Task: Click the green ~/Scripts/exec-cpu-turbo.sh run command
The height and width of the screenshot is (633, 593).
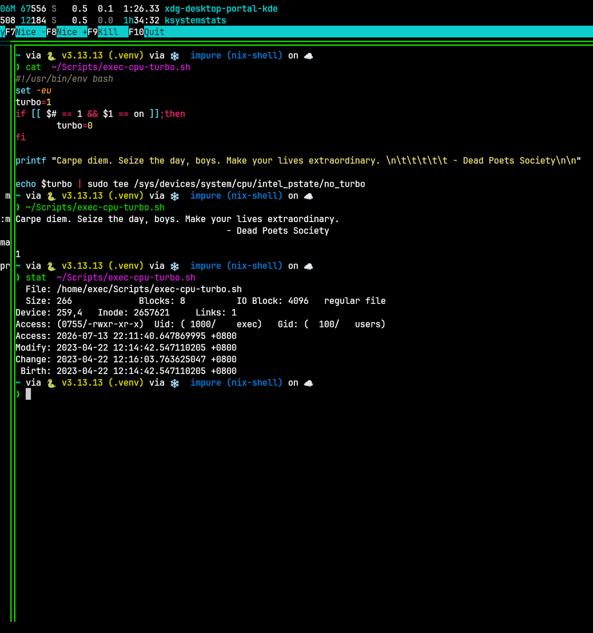Action: click(x=95, y=208)
